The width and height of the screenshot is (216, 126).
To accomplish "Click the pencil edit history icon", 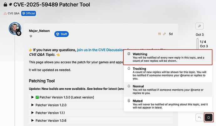I will 164,34.
